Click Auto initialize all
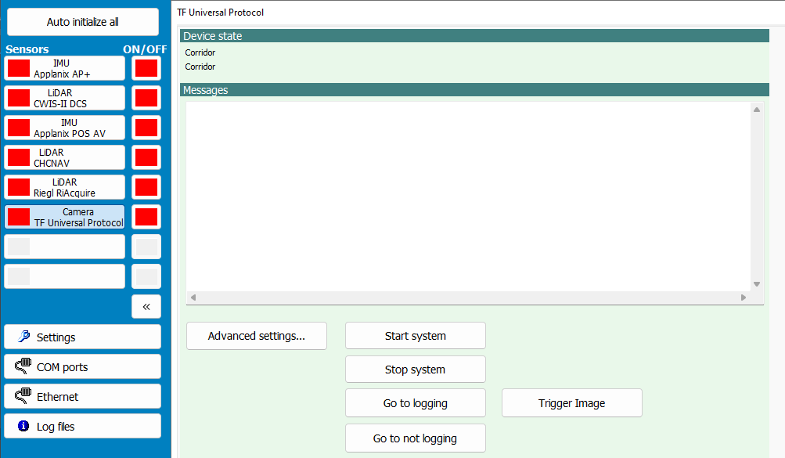Screen dimensions: 785x458 (x=82, y=22)
